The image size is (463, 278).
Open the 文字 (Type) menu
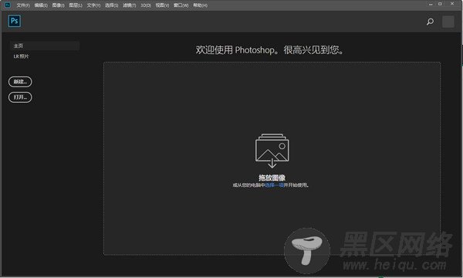tap(93, 5)
